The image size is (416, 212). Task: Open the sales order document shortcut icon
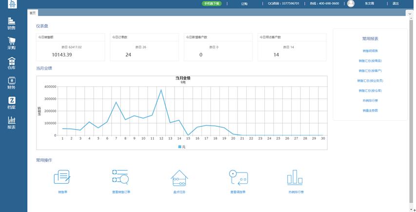pos(62,177)
